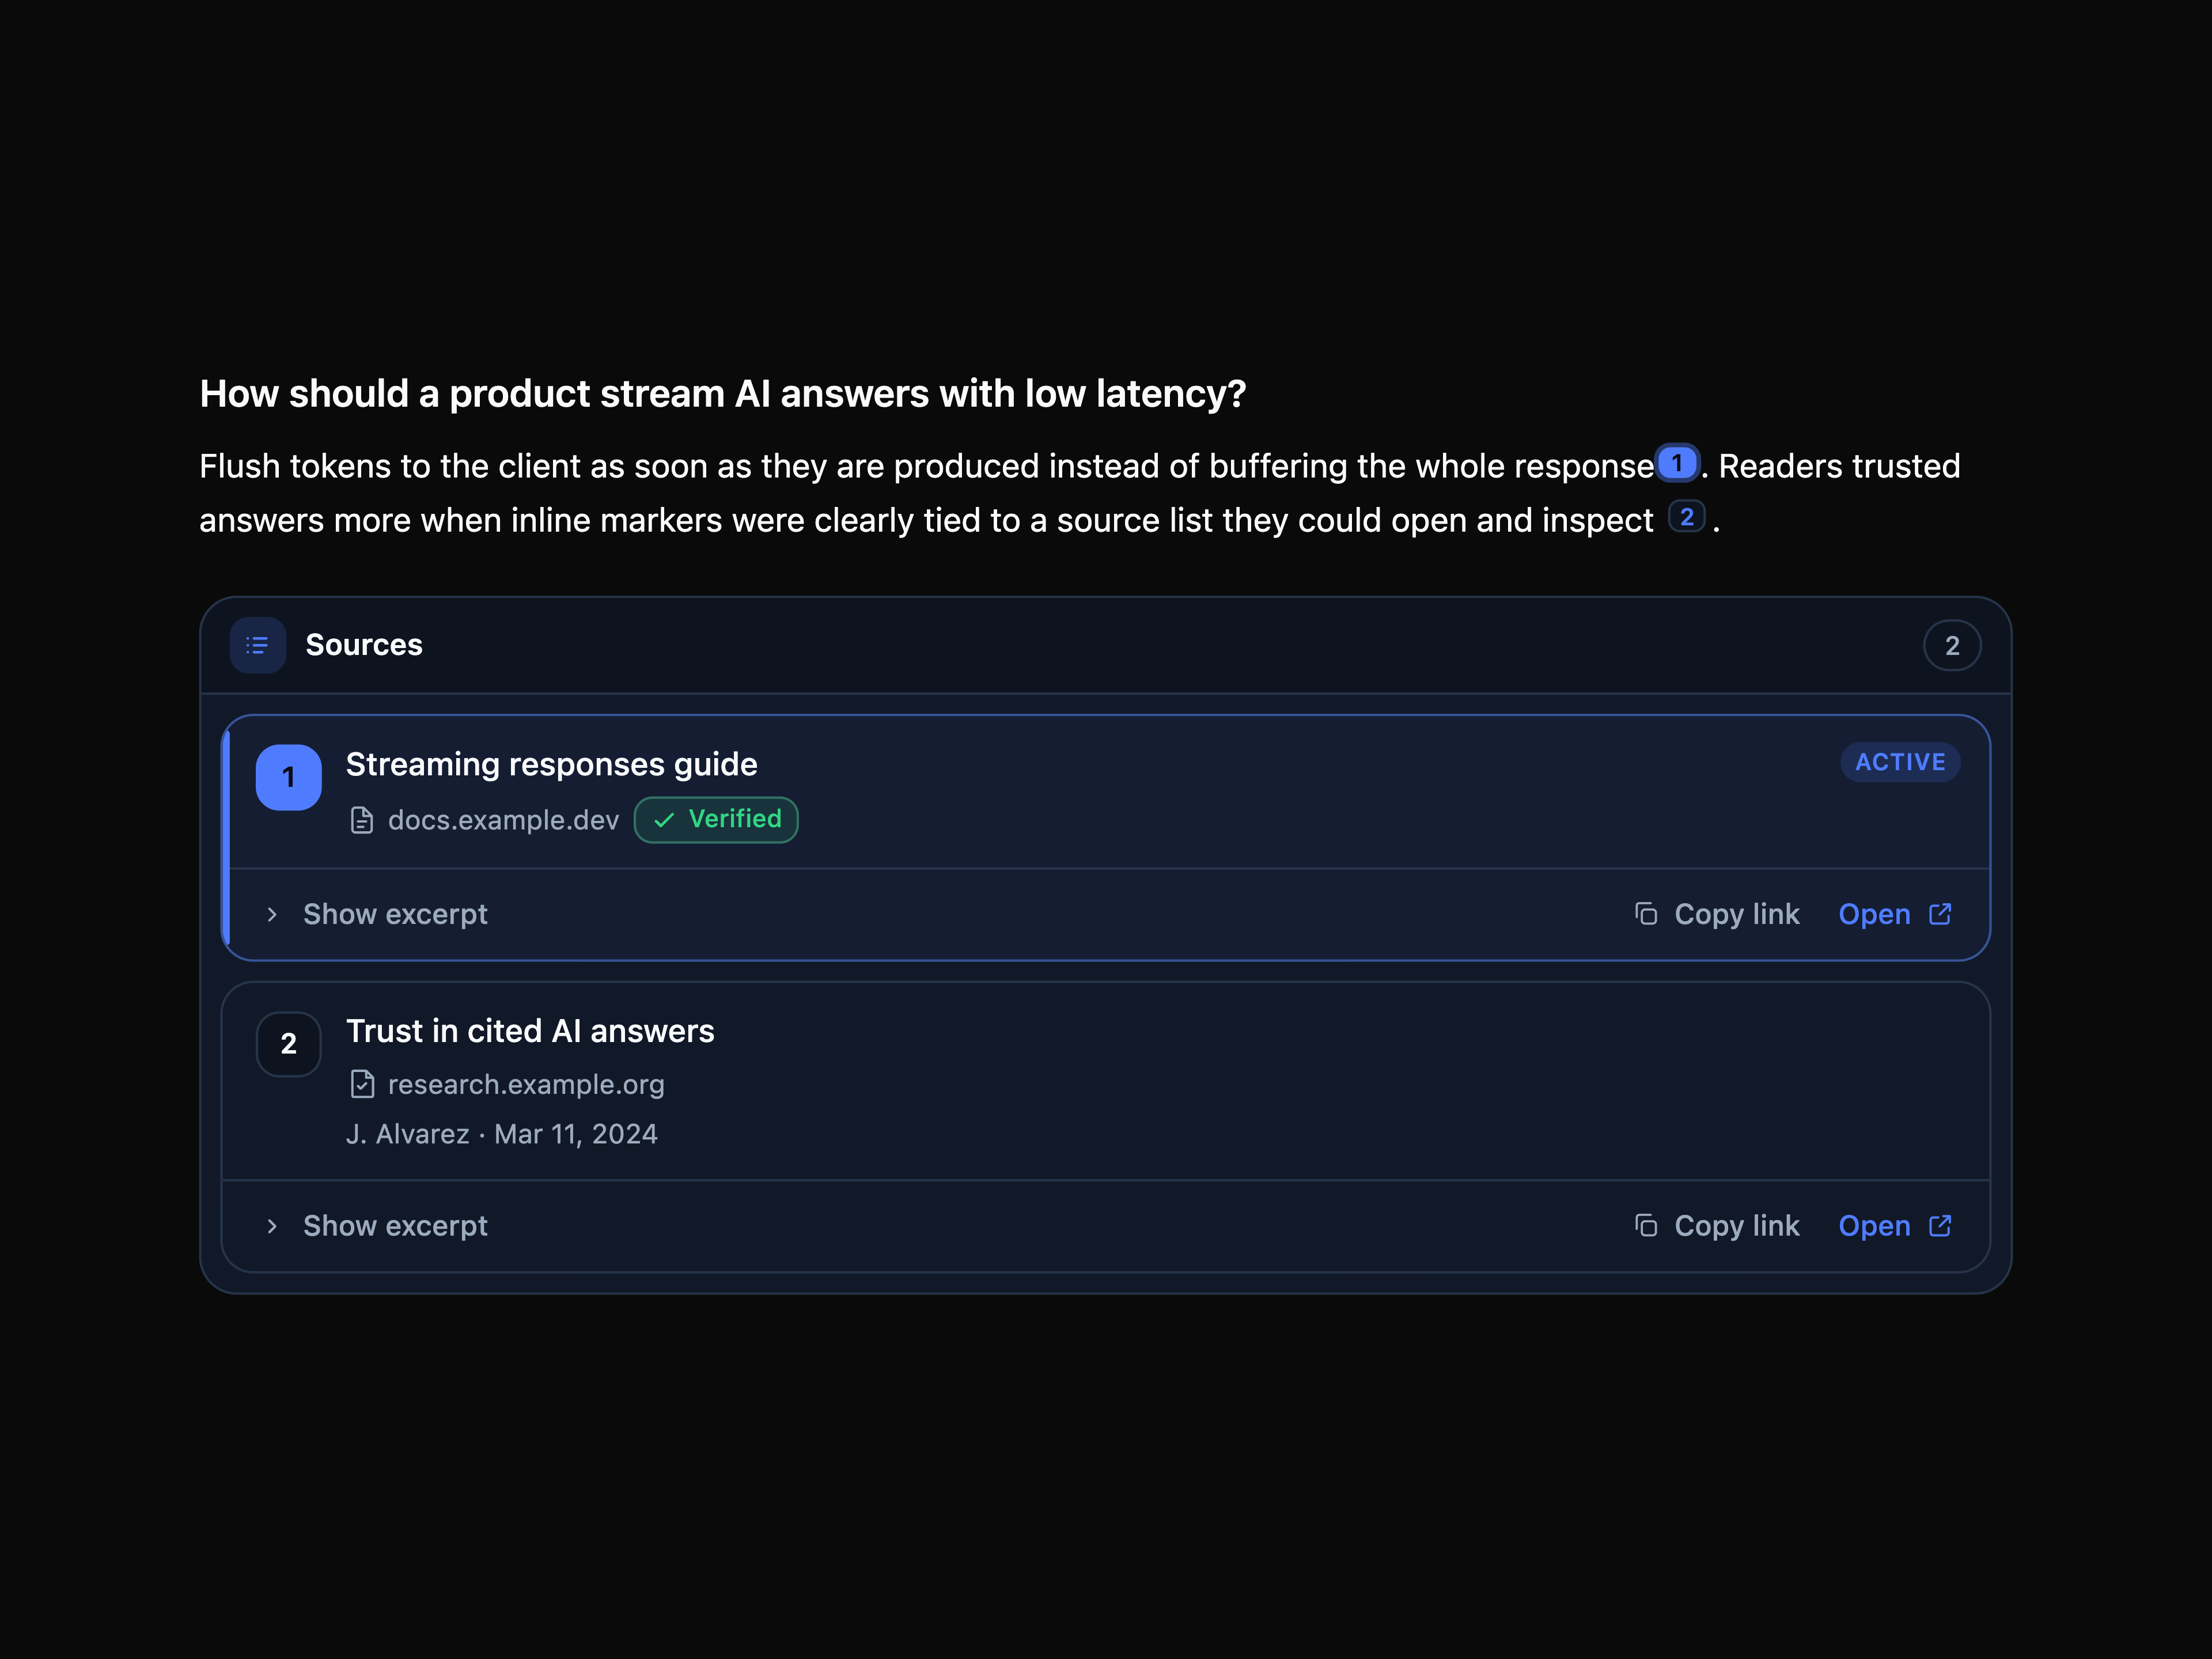Click the external link icon on second source
This screenshot has height=1659, width=2212.
pos(1939,1226)
